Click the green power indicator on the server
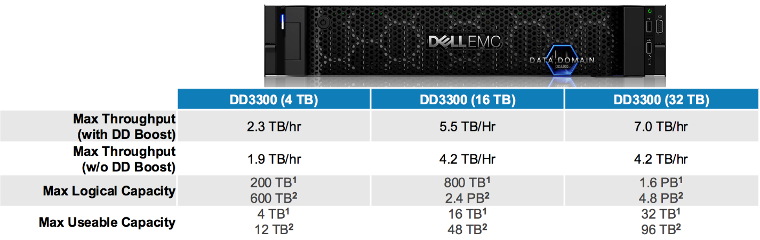 tap(649, 11)
